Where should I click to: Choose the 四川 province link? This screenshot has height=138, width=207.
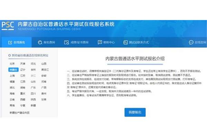point(33,93)
